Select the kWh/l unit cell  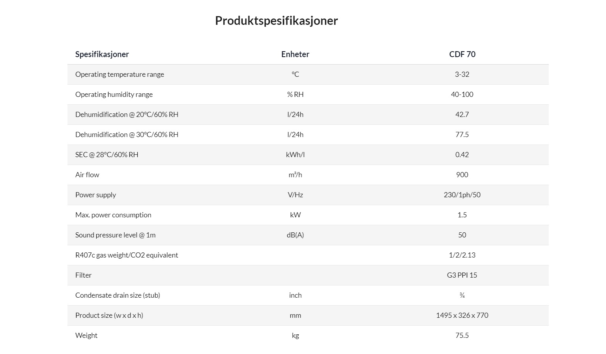(x=295, y=155)
